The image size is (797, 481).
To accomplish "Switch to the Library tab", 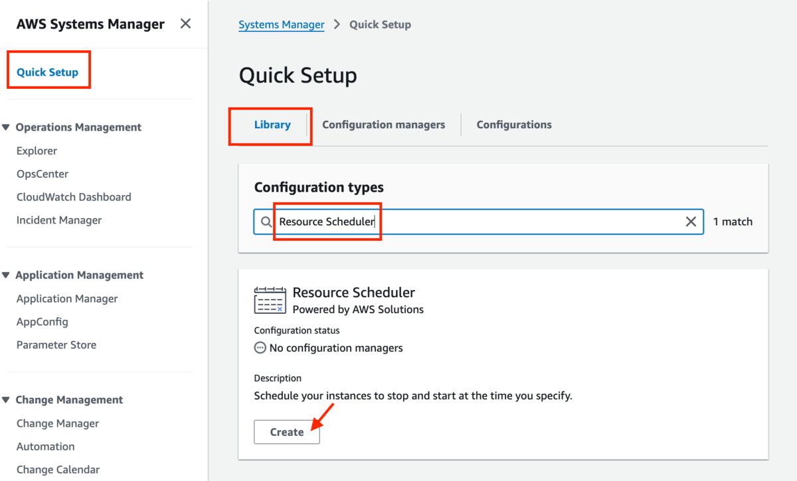I will tap(272, 124).
